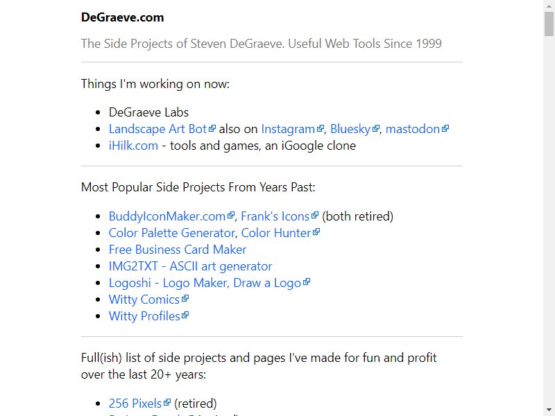This screenshot has width=555, height=416.
Task: Click external-link icon after Witty Profiles
Action: 185,315
